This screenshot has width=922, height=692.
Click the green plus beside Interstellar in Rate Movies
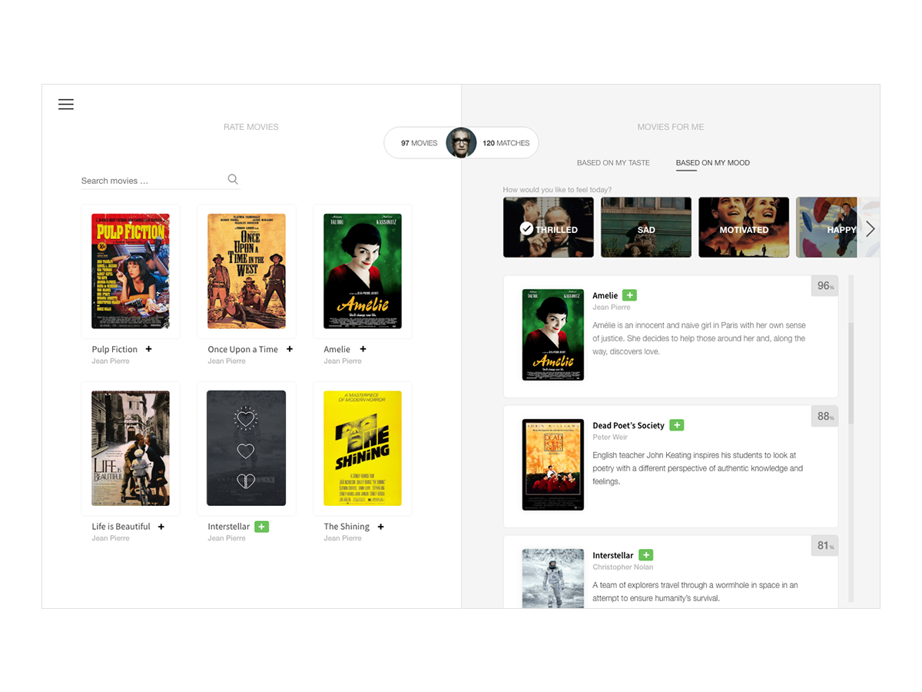point(261,527)
